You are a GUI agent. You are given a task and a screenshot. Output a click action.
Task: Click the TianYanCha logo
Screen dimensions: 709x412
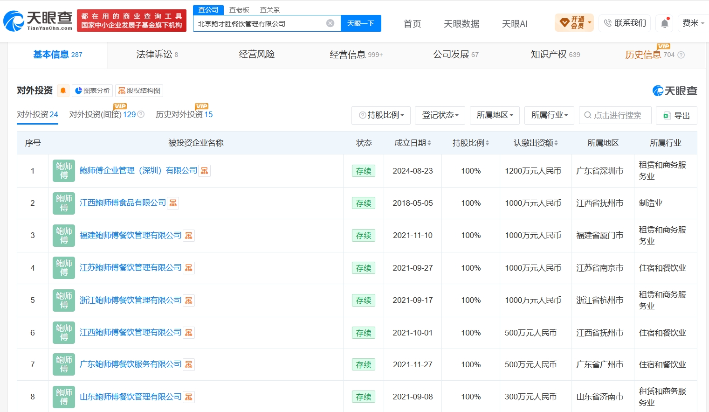coord(38,21)
